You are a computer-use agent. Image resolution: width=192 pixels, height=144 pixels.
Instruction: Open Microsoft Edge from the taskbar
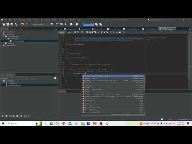tap(51, 124)
